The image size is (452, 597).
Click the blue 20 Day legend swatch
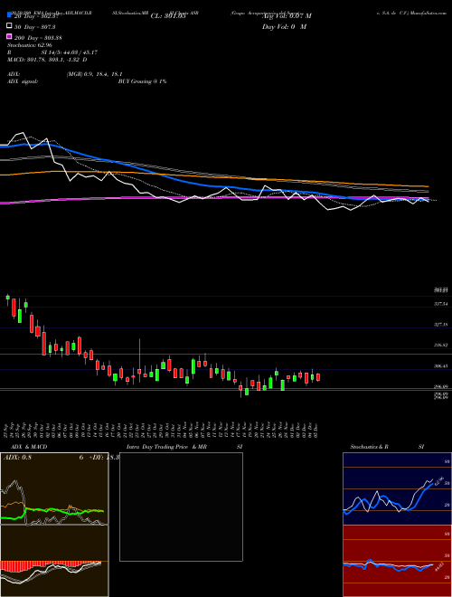click(10, 15)
